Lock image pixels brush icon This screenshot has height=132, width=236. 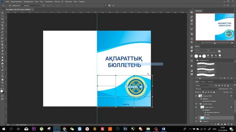(x=206, y=92)
